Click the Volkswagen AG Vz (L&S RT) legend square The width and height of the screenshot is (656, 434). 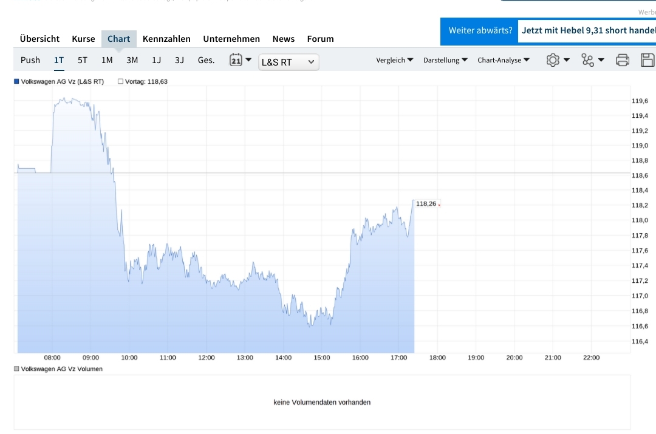click(x=17, y=81)
